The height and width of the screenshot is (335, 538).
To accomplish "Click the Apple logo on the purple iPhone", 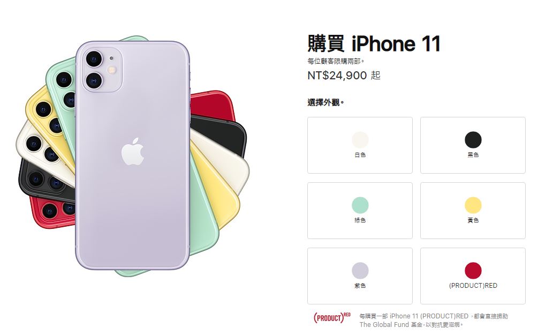I will click(132, 152).
